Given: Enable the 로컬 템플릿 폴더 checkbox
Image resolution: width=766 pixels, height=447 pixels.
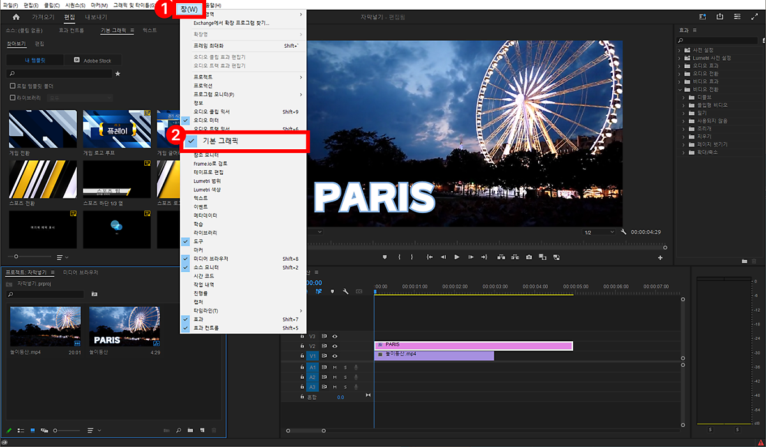Looking at the screenshot, I should pyautogui.click(x=13, y=86).
